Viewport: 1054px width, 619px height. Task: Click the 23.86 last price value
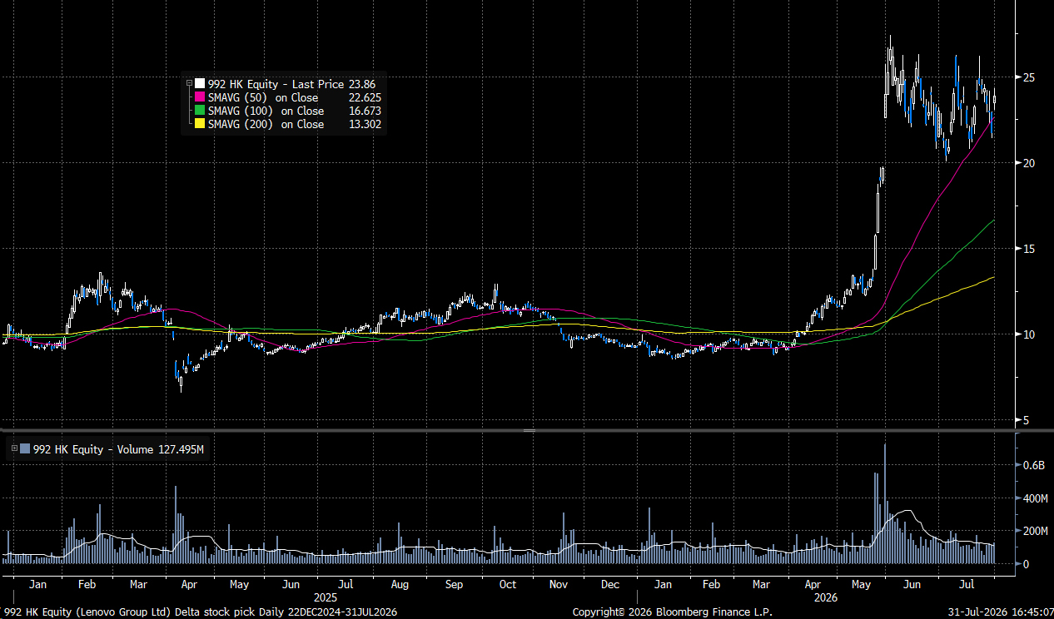(x=361, y=84)
